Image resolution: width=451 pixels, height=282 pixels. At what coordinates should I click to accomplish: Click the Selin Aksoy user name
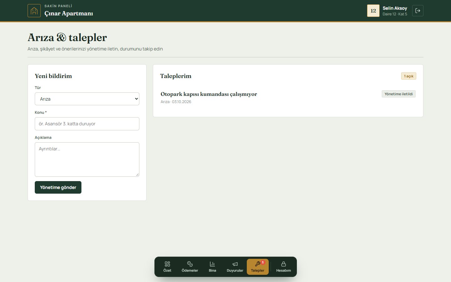[395, 8]
